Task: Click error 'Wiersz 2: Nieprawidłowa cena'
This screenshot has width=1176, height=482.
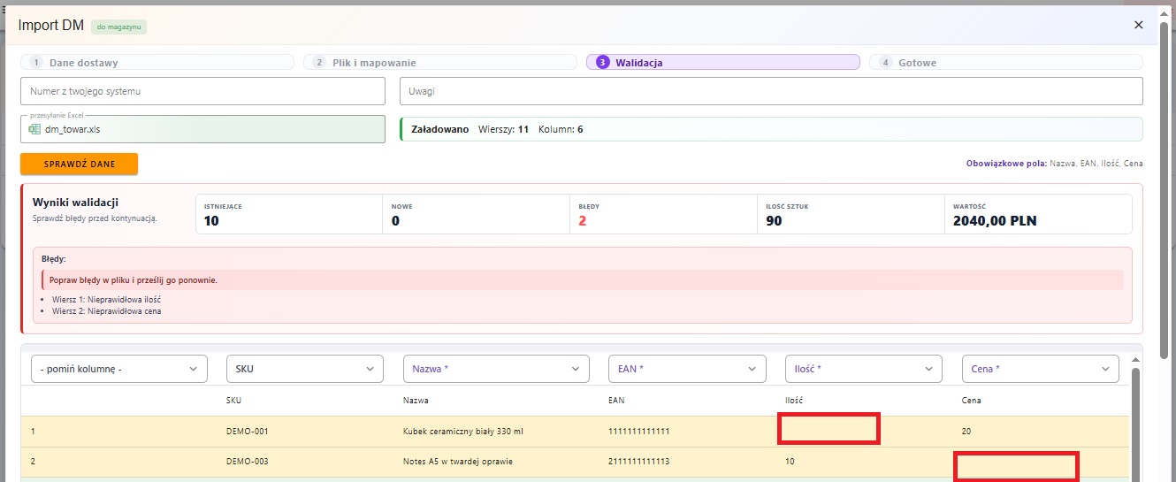Action: pyautogui.click(x=106, y=311)
